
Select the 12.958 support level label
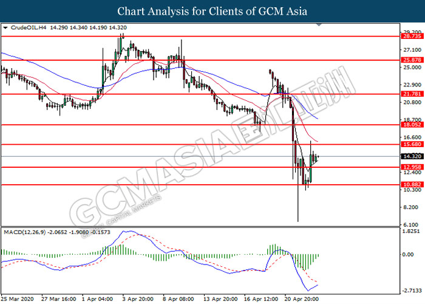coord(412,167)
